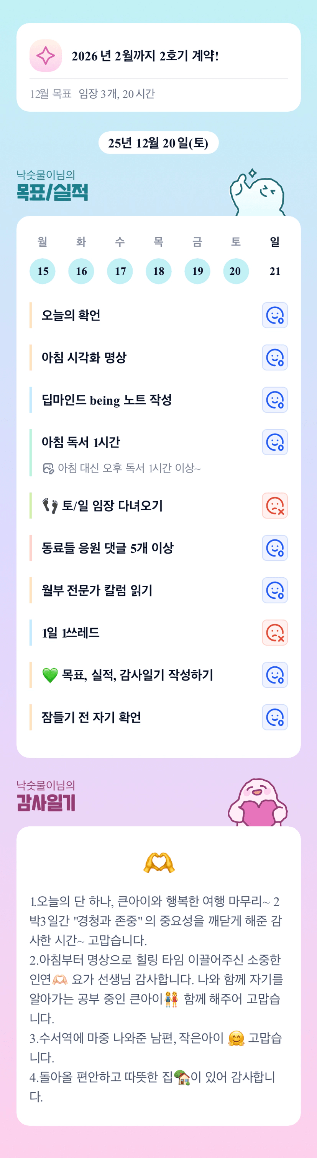Click the red failed face for 토/일 임장 다녀오기
Viewport: 317px width, 1158px height.
(x=274, y=506)
